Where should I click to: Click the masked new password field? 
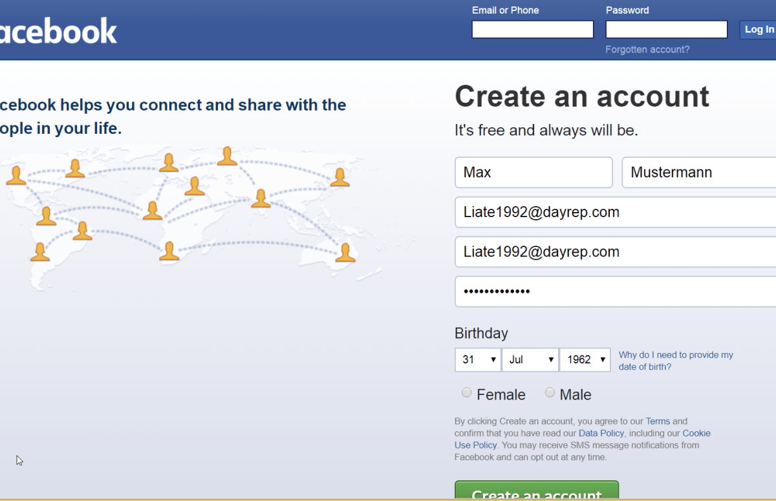616,292
